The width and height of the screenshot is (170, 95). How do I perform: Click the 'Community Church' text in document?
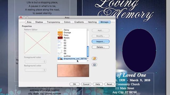pos(127,84)
